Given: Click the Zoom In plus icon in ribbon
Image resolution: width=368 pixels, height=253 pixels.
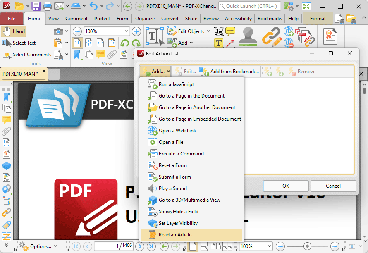Looking at the screenshot, I should (136, 31).
